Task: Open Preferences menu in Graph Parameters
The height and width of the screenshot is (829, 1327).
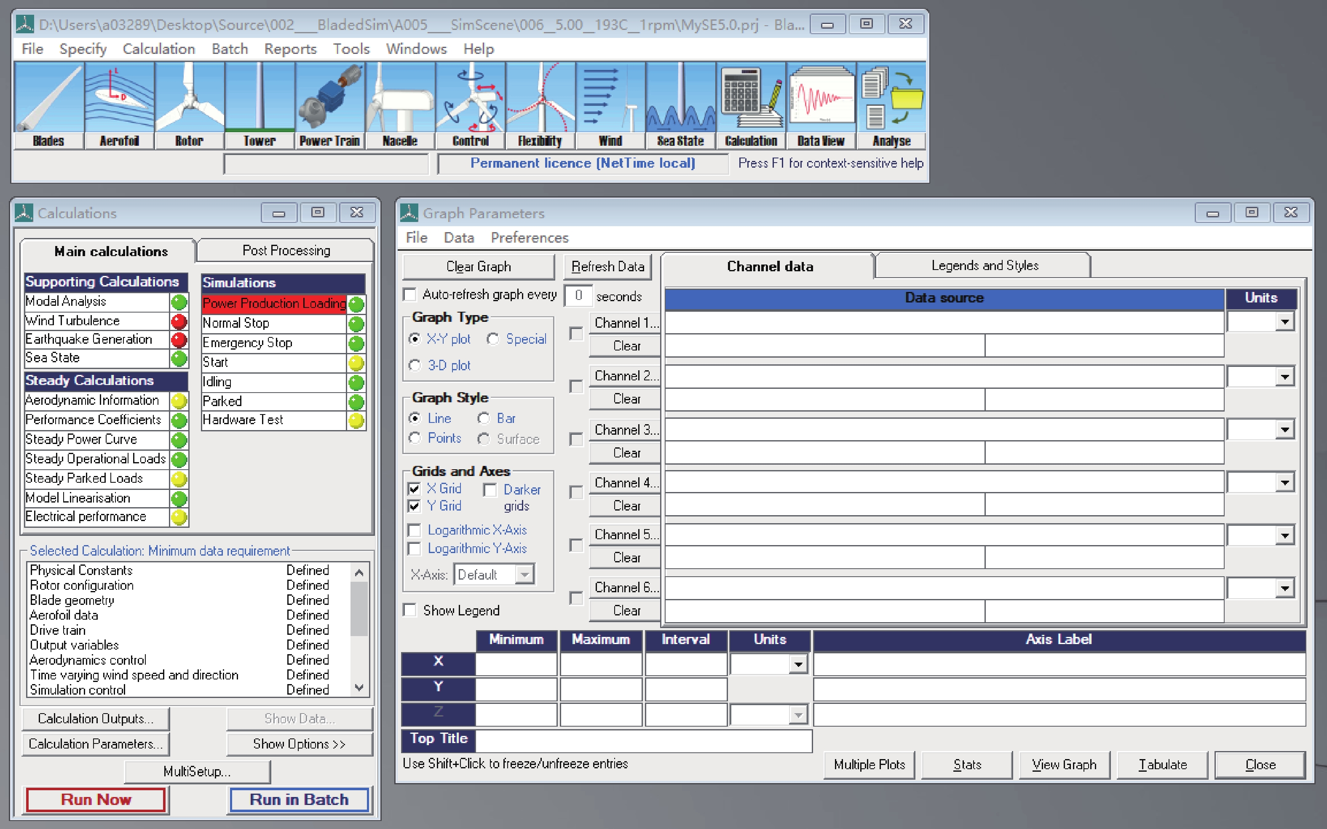Action: (x=529, y=238)
